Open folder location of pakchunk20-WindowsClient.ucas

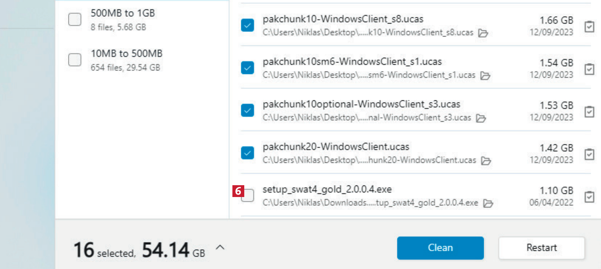click(x=486, y=161)
